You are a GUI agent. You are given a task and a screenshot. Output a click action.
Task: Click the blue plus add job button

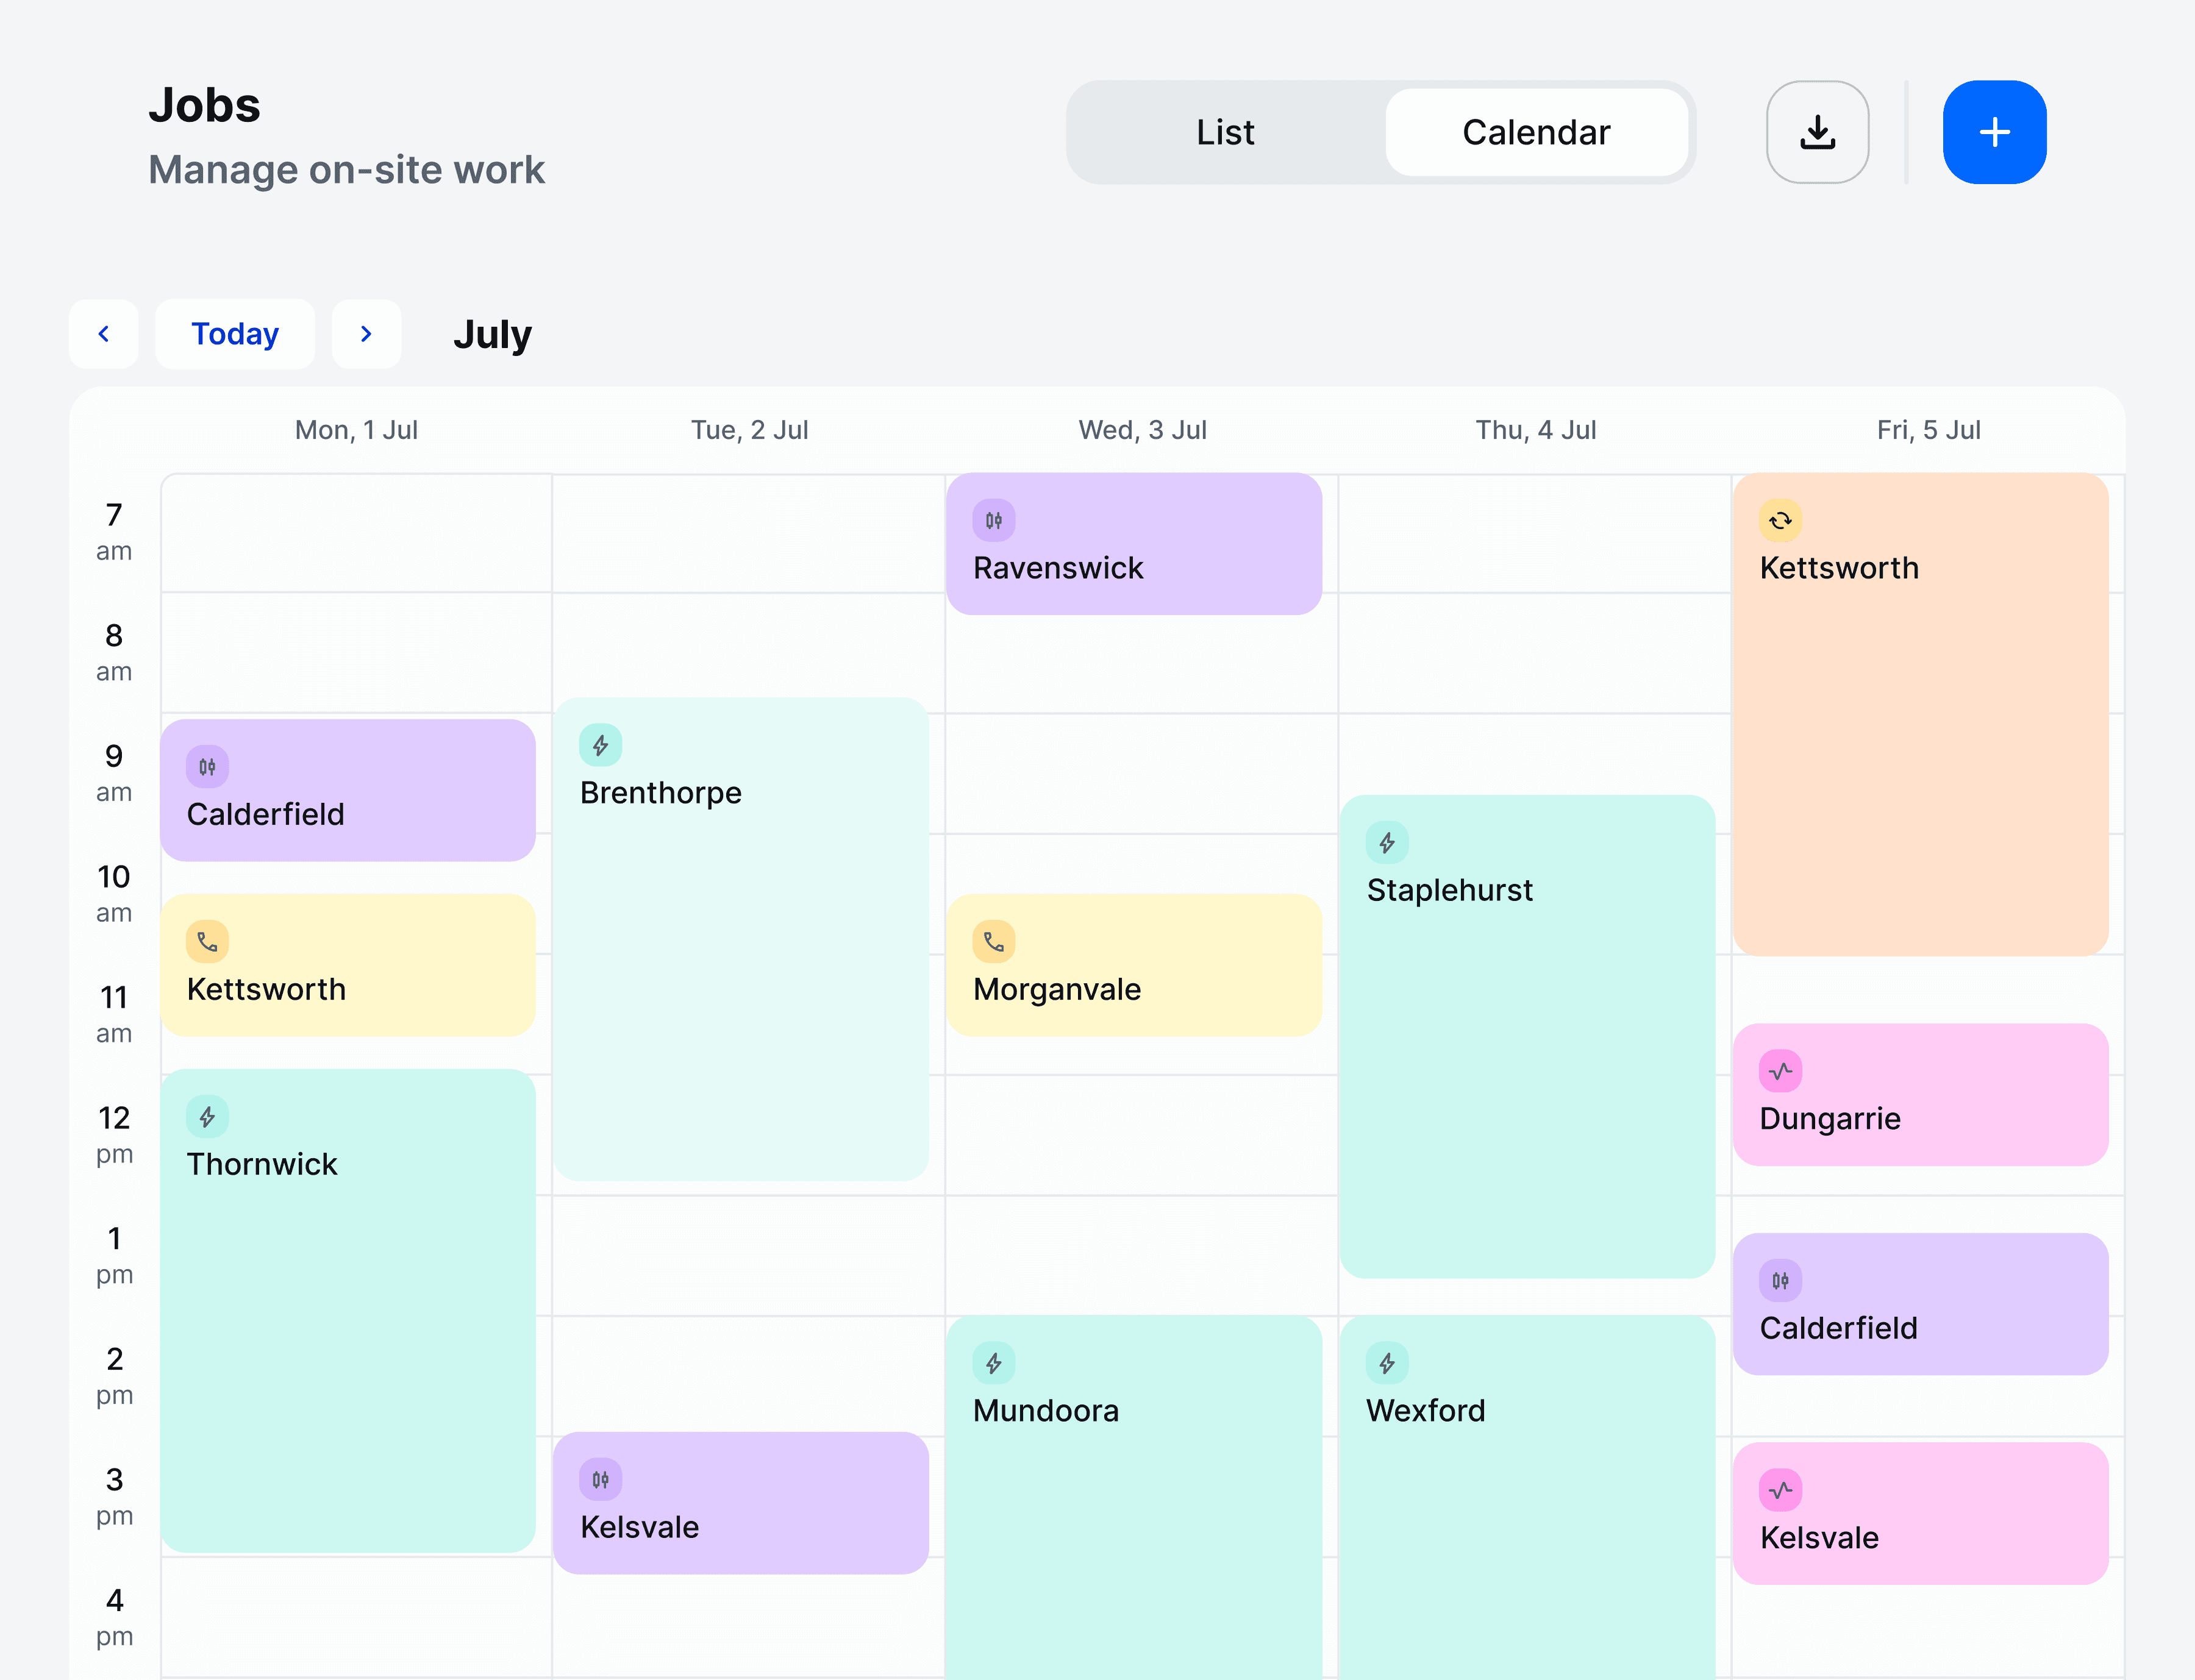tap(1993, 132)
